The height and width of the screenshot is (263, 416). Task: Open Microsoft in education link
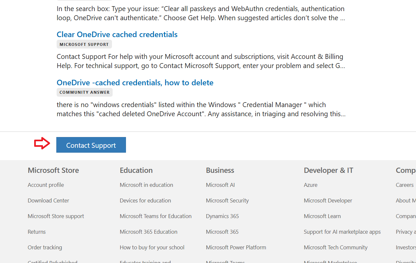click(146, 185)
